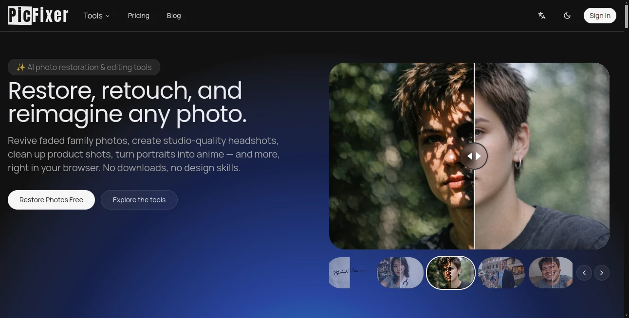Open the Tools dropdown menu
Image resolution: width=629 pixels, height=318 pixels.
pyautogui.click(x=96, y=16)
